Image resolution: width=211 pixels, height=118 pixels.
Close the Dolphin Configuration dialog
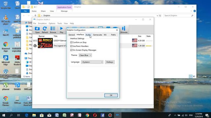[x=117, y=30]
